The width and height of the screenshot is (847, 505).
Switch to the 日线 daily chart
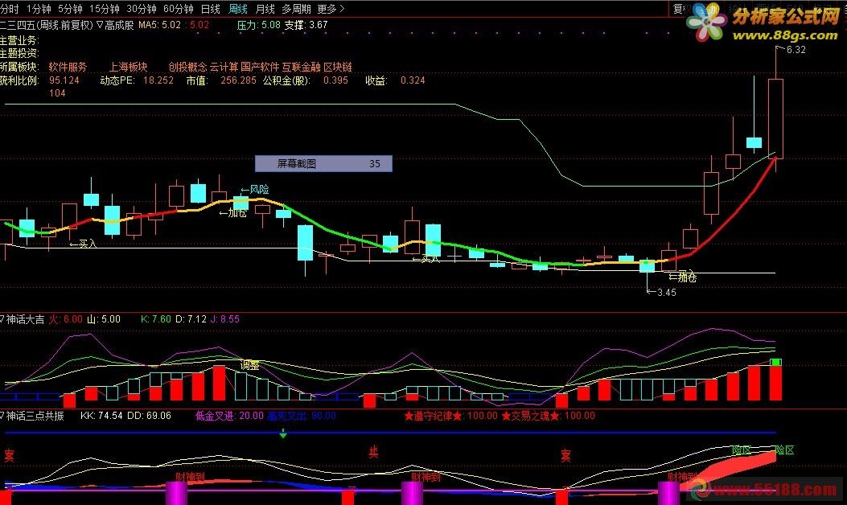click(x=211, y=9)
